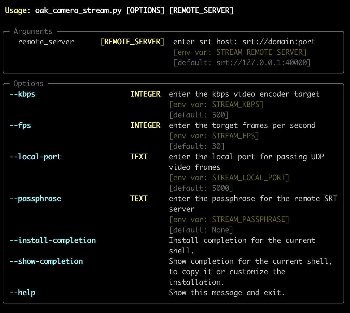Select the --fps option label
Screen dimensions: 350x313
[x=20, y=125]
